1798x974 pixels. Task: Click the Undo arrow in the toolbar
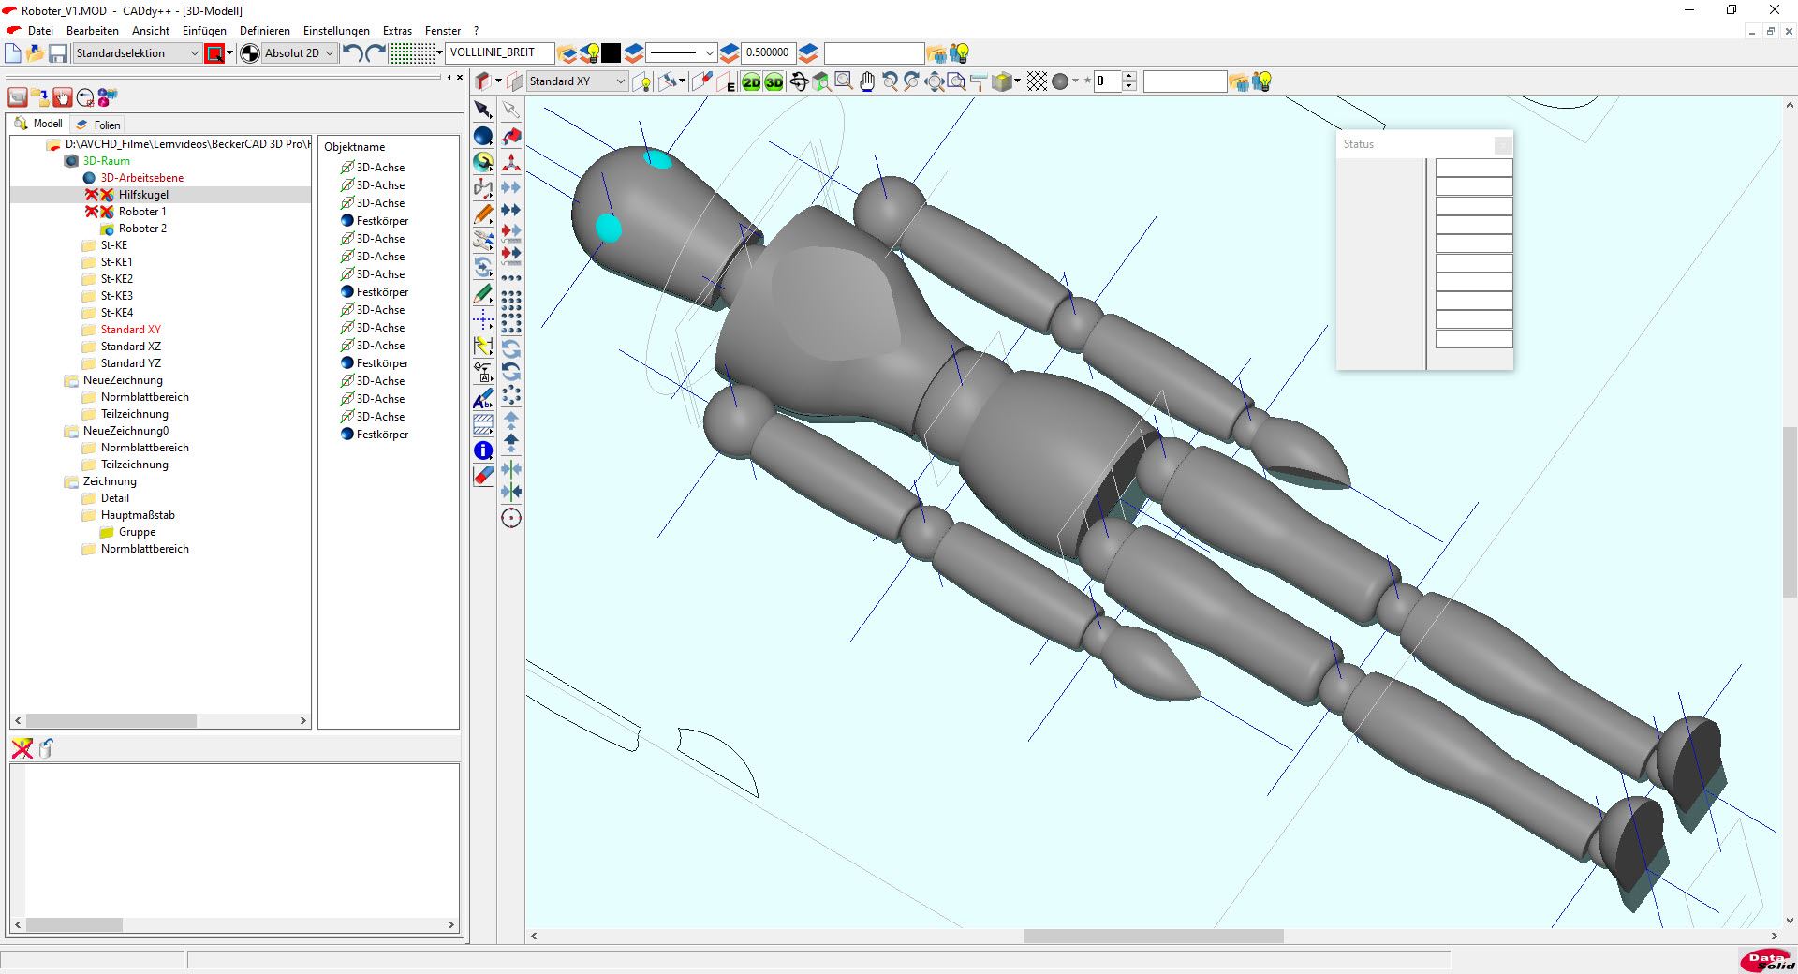point(352,53)
